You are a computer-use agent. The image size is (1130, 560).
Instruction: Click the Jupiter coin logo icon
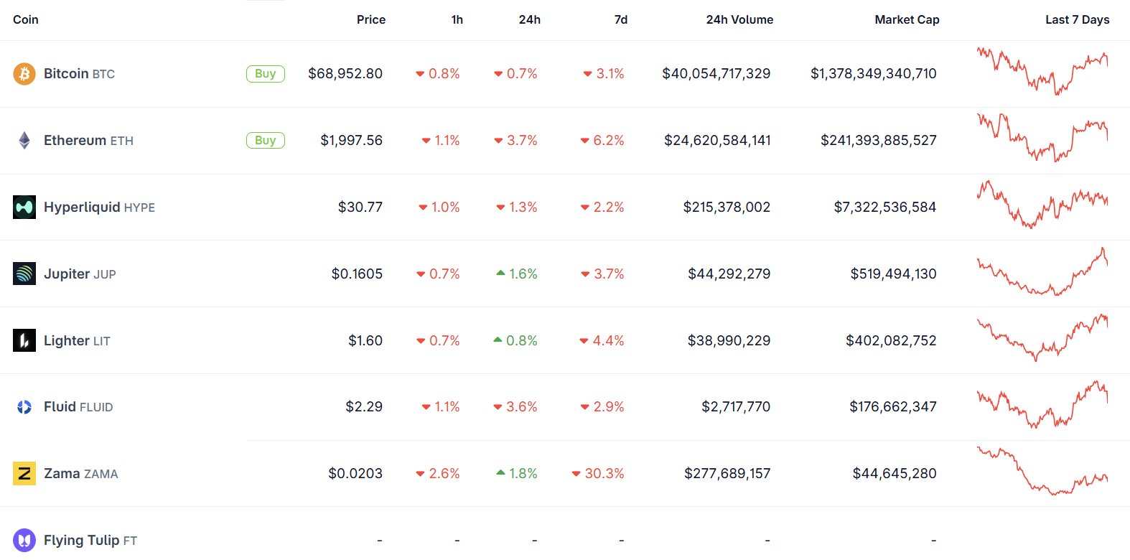coord(24,274)
